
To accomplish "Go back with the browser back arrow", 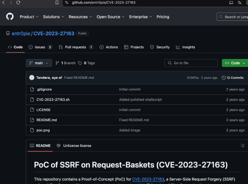I will tap(3, 3).
